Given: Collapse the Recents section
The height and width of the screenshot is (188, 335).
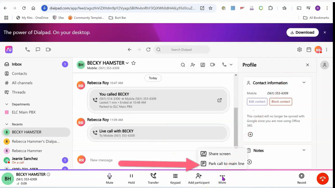Looking at the screenshot, I should pos(7,124).
